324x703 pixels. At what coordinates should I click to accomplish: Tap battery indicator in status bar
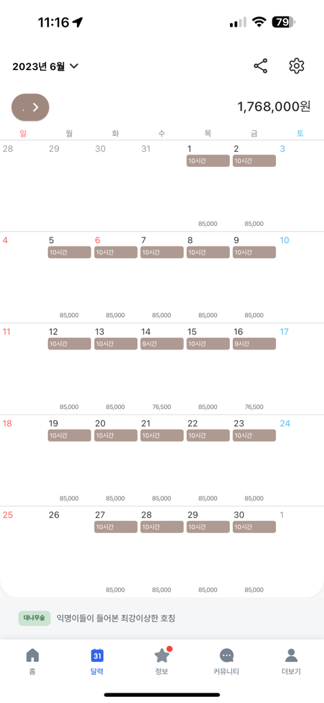coord(283,22)
